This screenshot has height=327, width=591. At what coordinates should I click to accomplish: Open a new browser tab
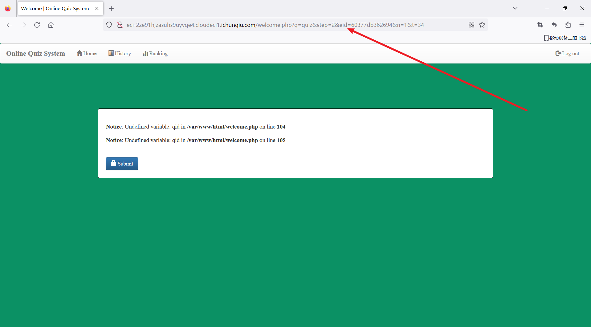(112, 9)
